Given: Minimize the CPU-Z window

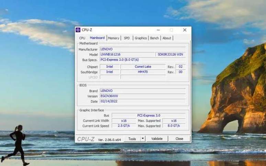Looking at the screenshot, I should click(158, 30).
